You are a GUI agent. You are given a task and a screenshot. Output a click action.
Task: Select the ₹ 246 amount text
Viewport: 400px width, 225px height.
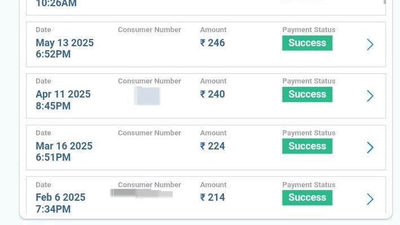[x=213, y=43]
